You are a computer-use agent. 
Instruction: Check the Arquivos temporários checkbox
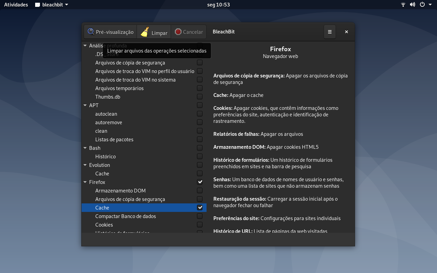pos(200,88)
